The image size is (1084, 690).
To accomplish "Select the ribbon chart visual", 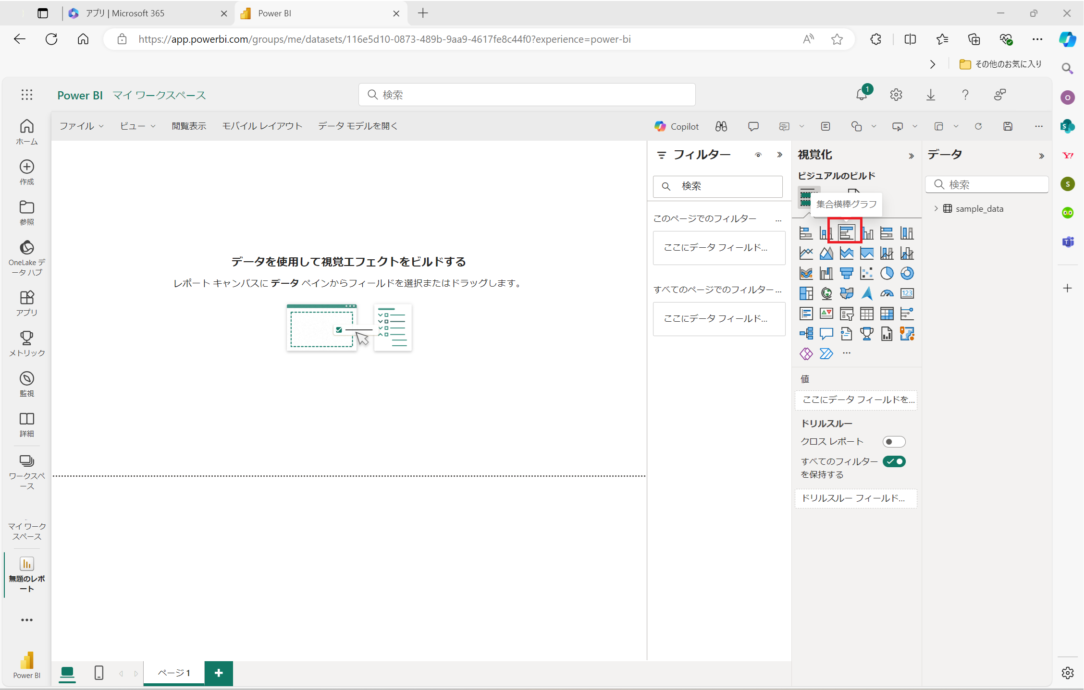I will (x=806, y=273).
